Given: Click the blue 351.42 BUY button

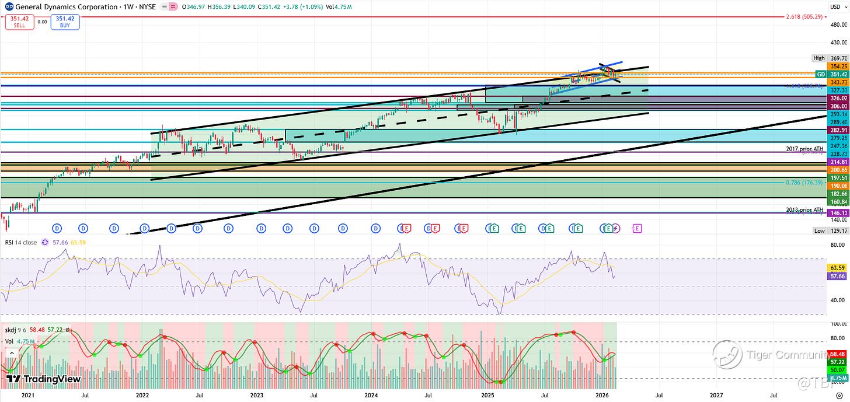Looking at the screenshot, I should tap(65, 22).
